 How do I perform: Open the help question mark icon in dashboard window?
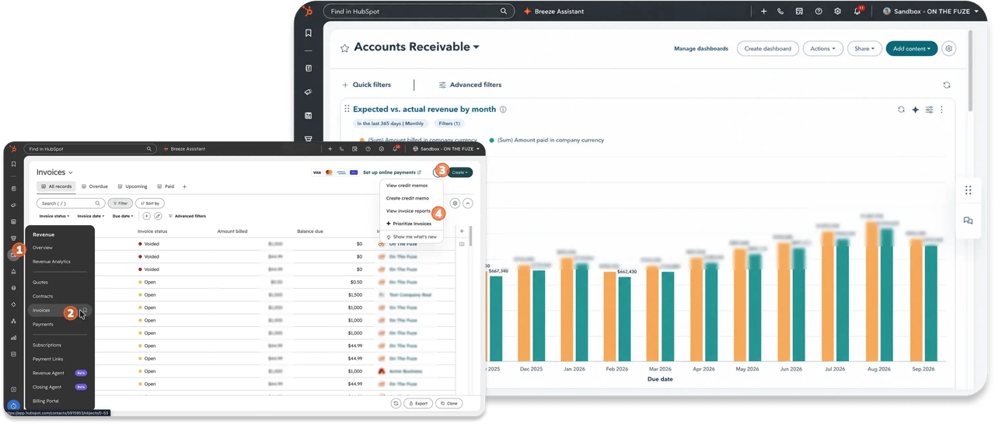(x=819, y=12)
